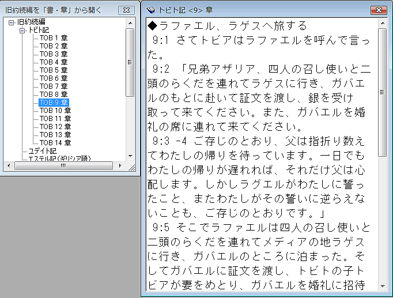Open TOB 10 章 in the tree
393x298 pixels.
point(55,111)
